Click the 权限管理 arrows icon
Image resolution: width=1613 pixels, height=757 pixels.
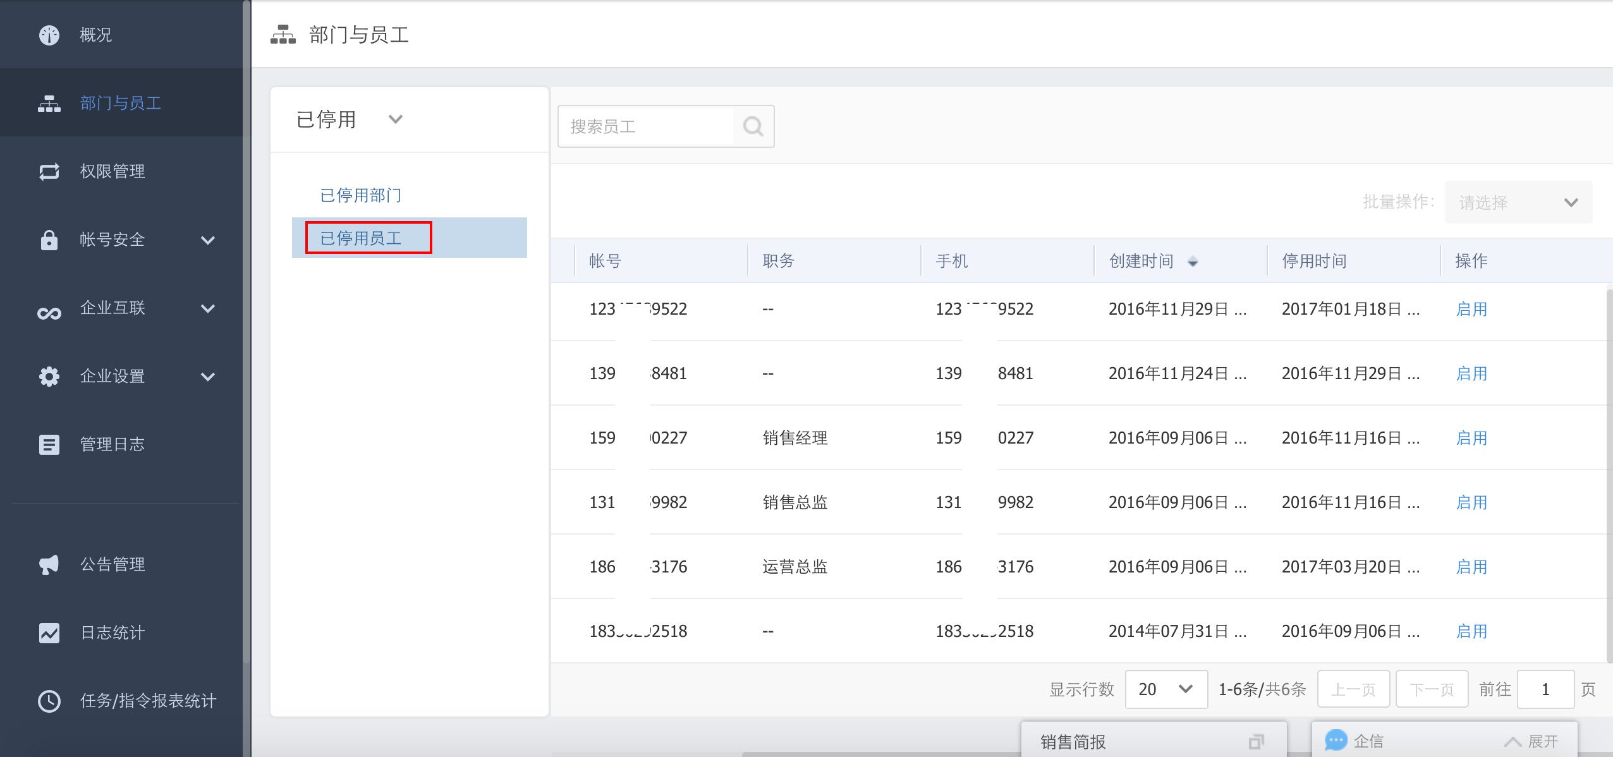(x=49, y=171)
